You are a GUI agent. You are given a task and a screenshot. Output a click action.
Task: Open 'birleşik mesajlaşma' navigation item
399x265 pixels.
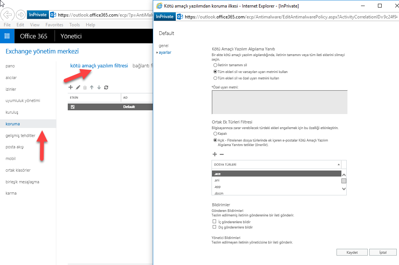pyautogui.click(x=22, y=182)
